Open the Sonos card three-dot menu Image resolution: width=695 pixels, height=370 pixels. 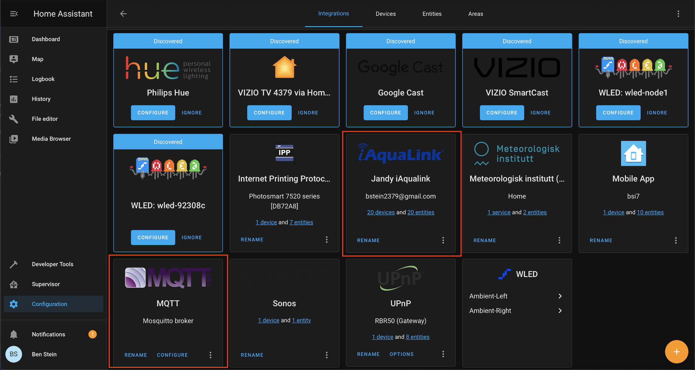327,355
